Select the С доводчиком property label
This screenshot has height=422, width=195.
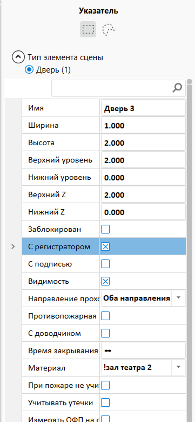coord(55,334)
